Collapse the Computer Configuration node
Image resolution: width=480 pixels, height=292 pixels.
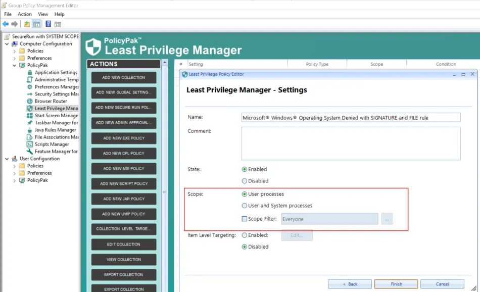[7, 44]
